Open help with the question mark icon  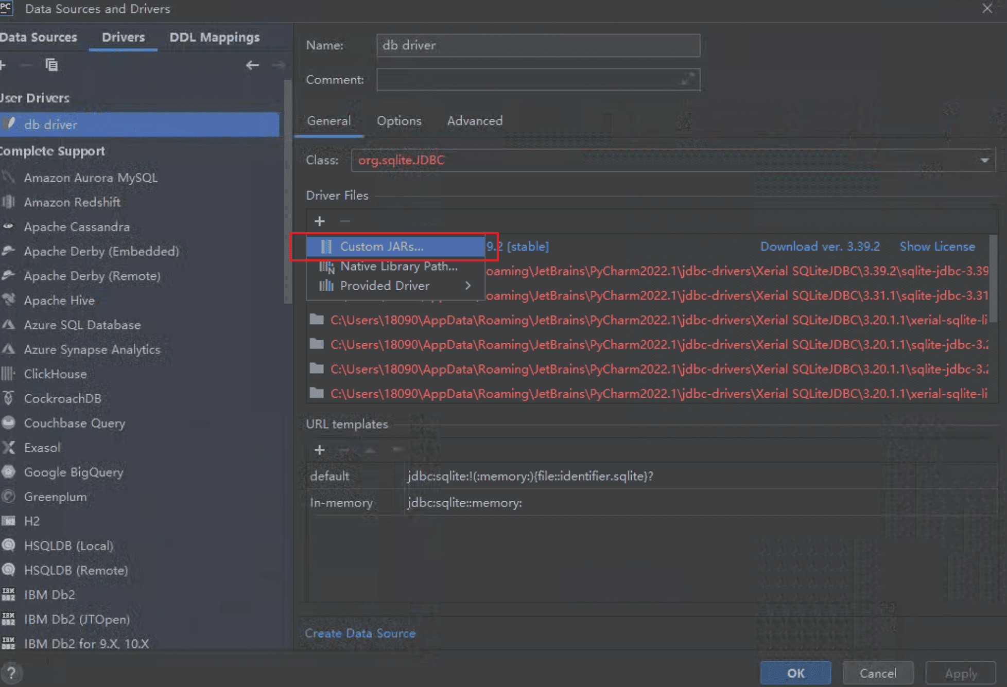[11, 673]
